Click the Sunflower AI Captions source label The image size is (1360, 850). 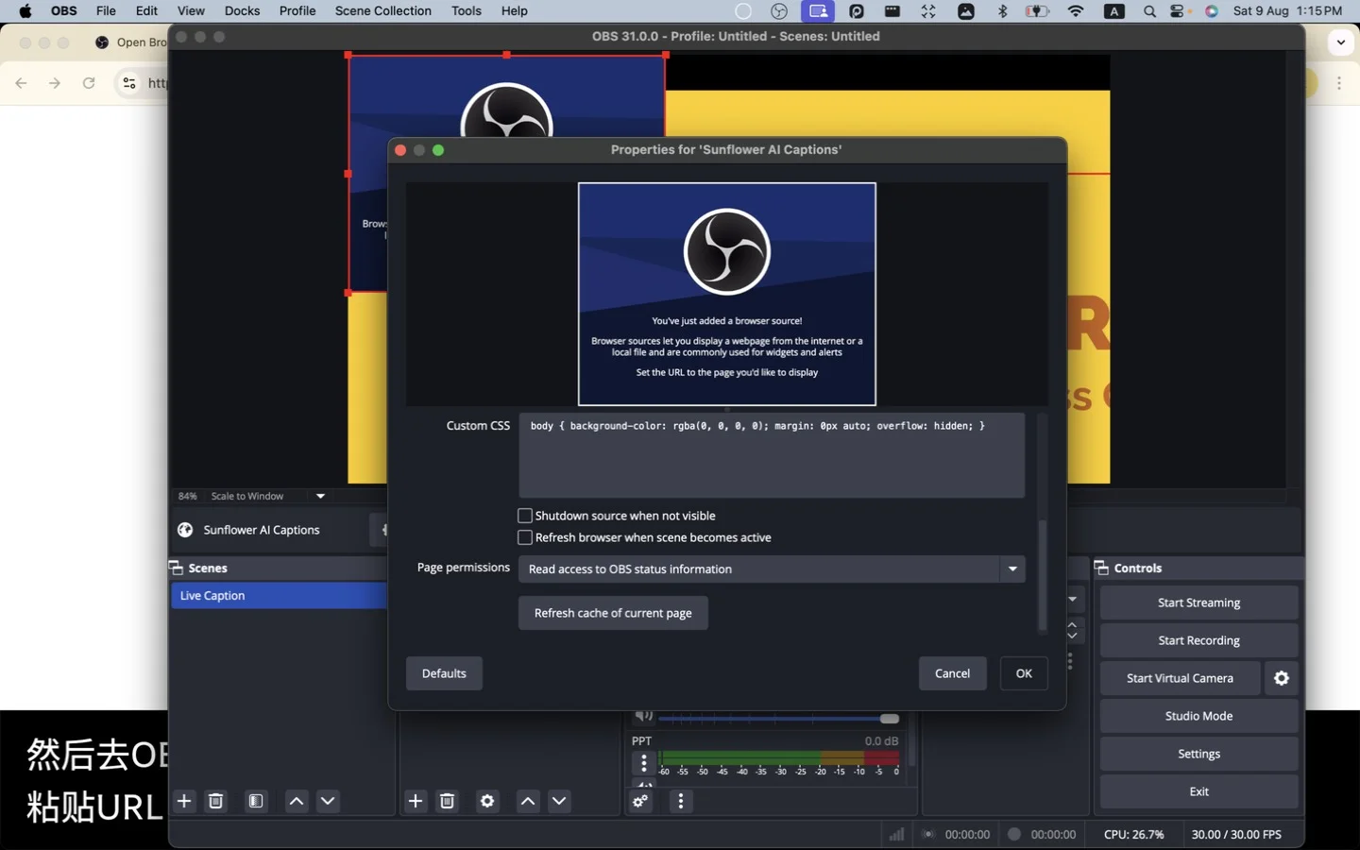click(x=262, y=530)
